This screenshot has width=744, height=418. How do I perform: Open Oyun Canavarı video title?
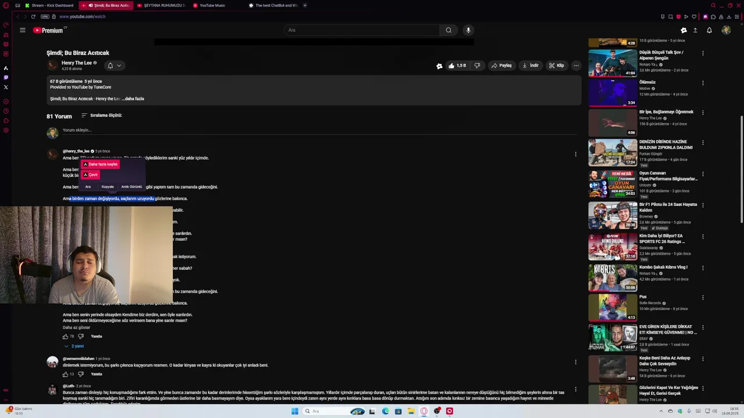[x=668, y=176]
